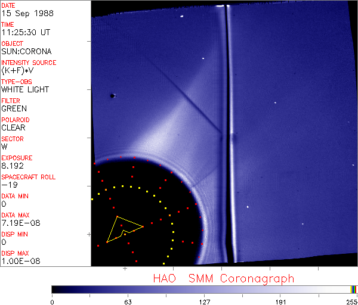Viewport: 358px width, 305px height.
Task: Select the data max value '7.19E-08'
Action: [x=18, y=223]
